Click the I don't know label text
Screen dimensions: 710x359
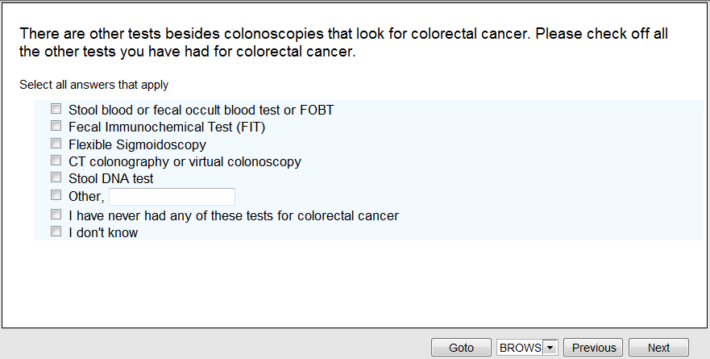pos(103,233)
